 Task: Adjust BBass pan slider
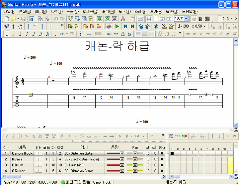click(135, 159)
